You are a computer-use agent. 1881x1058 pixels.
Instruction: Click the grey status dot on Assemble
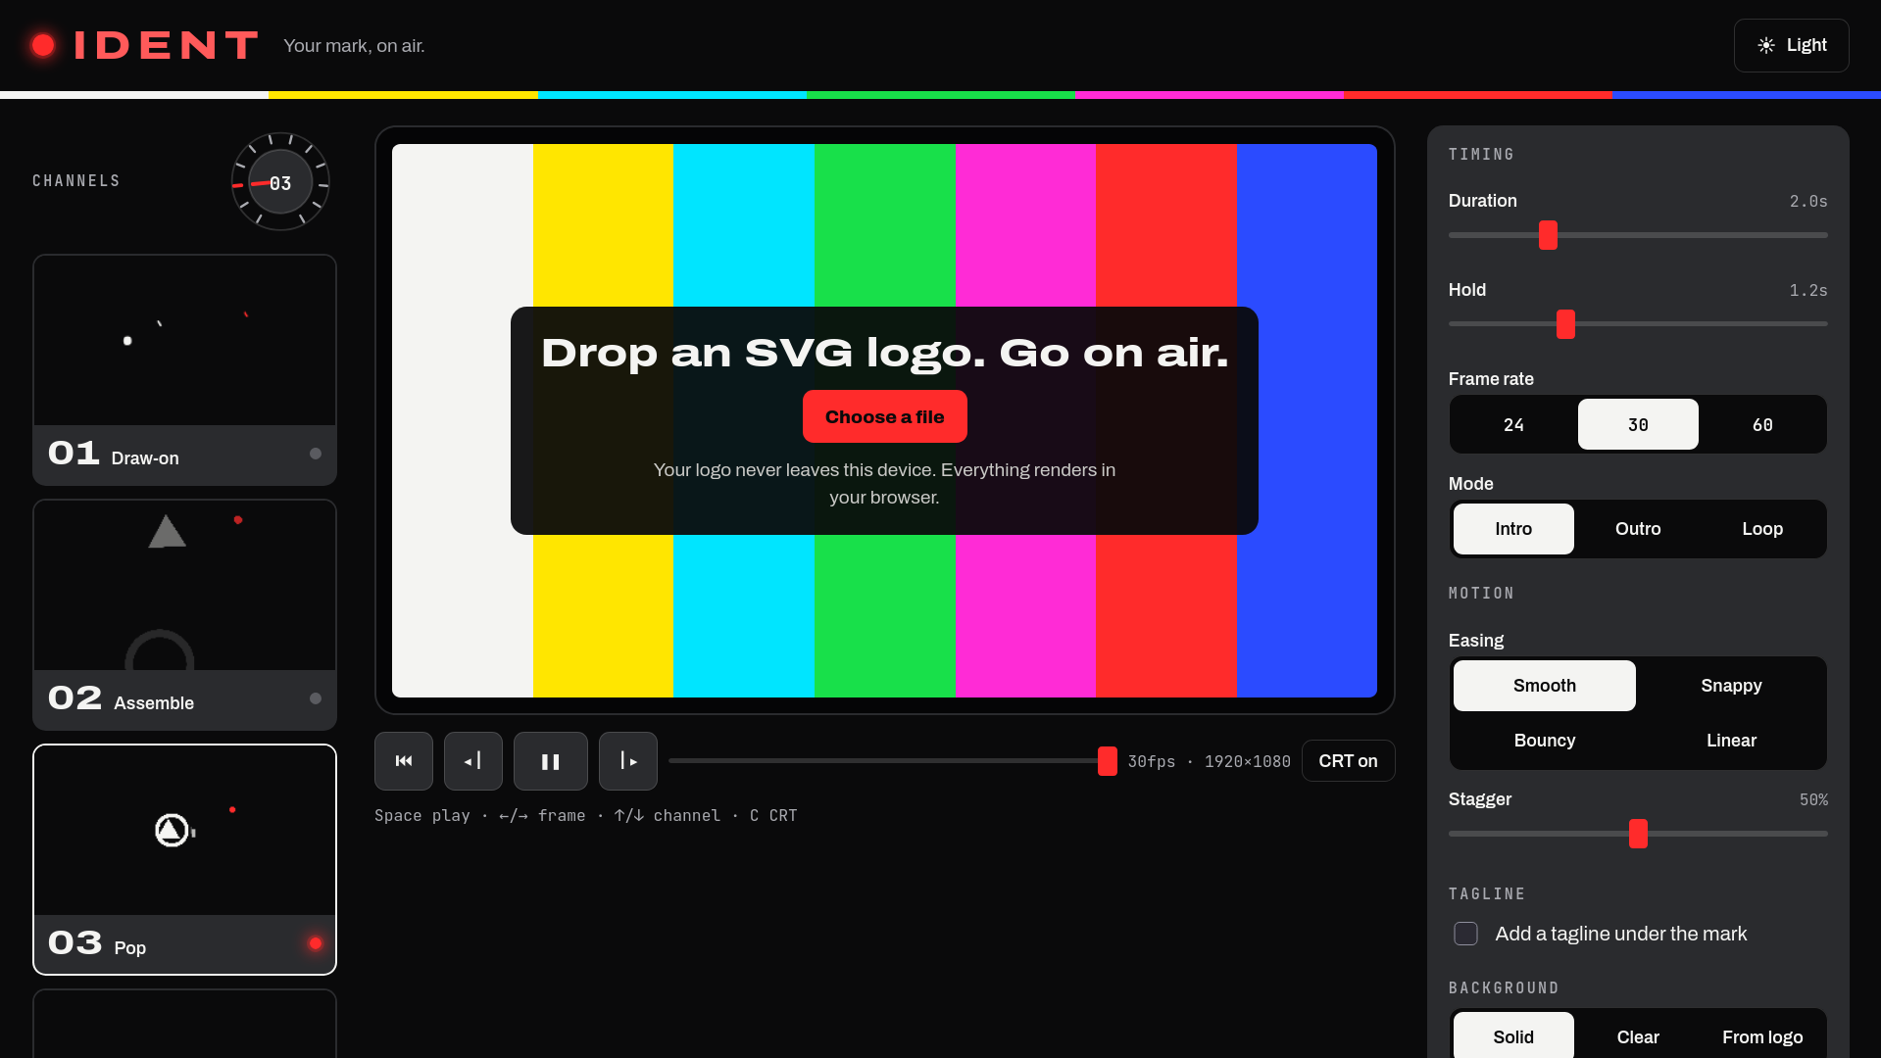pos(316,698)
